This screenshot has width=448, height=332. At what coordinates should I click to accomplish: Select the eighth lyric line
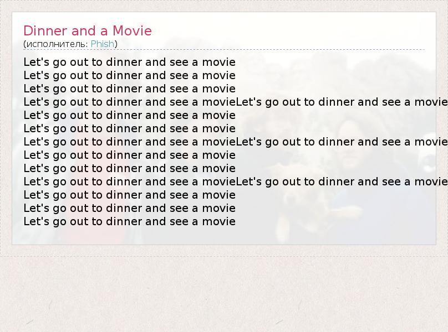pyautogui.click(x=129, y=155)
